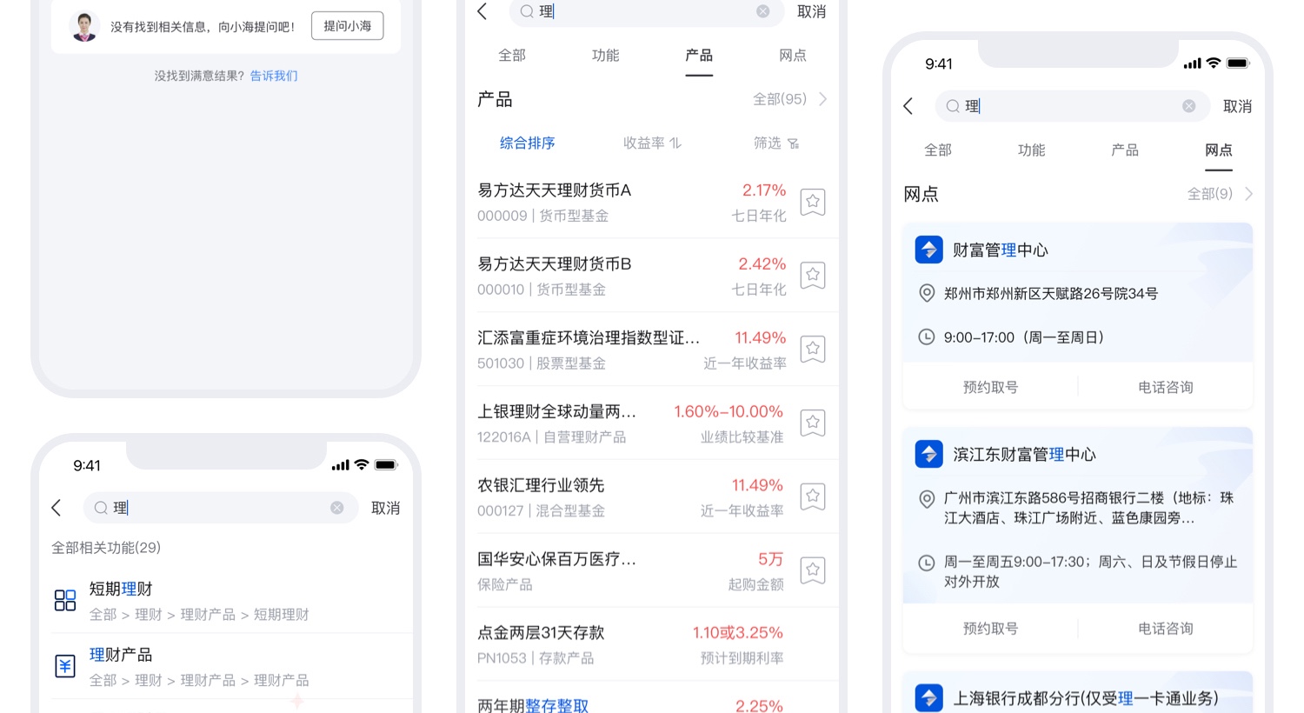Image resolution: width=1304 pixels, height=713 pixels.
Task: Select the 网点 tab in the branch screen
Action: coord(1218,150)
